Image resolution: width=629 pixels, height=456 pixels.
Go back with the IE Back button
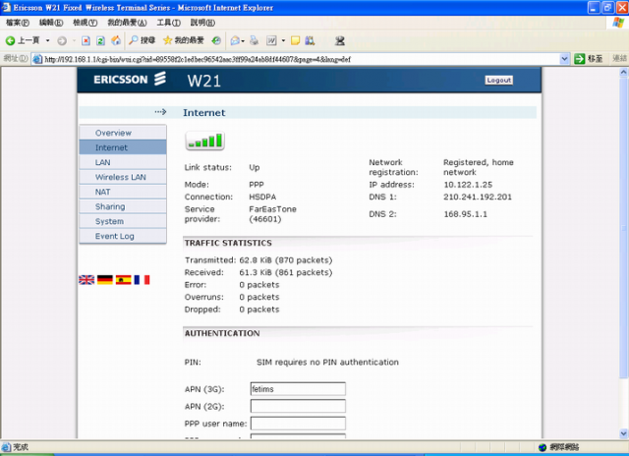(x=22, y=40)
